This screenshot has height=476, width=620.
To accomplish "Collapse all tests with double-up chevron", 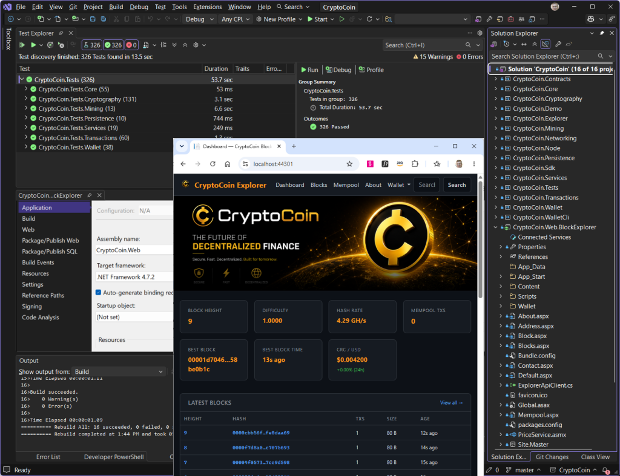I will (185, 45).
